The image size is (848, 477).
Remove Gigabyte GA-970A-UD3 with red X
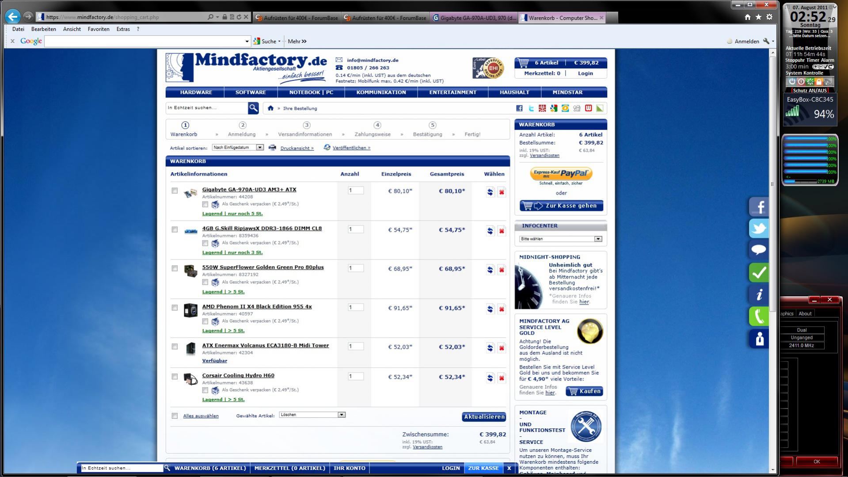pos(502,192)
